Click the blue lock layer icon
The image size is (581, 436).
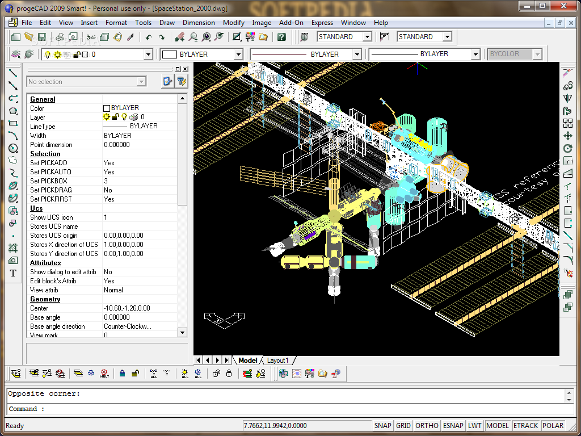coord(123,374)
